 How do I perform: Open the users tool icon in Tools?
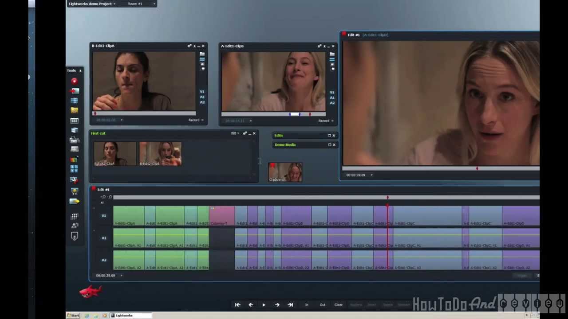[x=74, y=226]
